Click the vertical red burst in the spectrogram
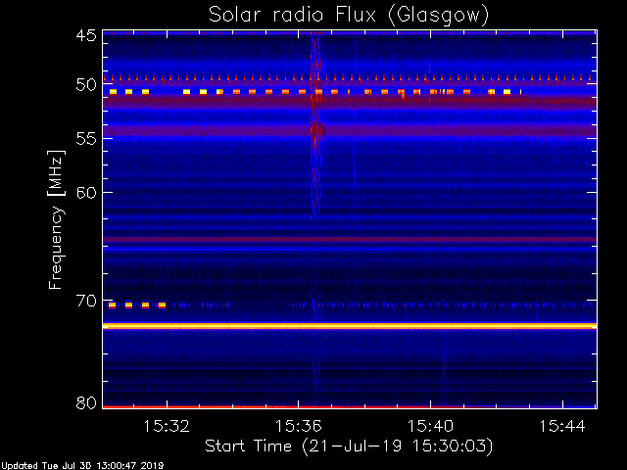The image size is (627, 470). point(315,126)
